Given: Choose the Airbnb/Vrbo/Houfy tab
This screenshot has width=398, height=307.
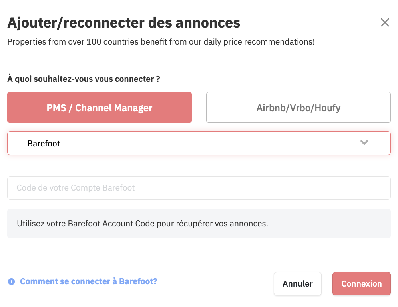Looking at the screenshot, I should pos(298,107).
